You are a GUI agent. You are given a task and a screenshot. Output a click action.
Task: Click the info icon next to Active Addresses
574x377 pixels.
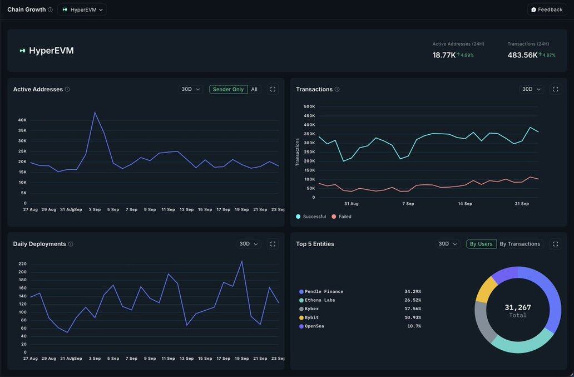point(67,89)
